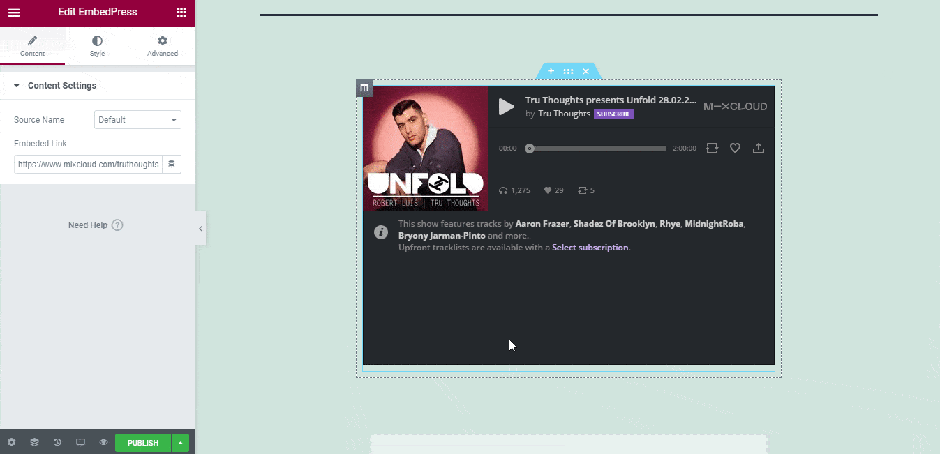Viewport: 940px width, 454px height.
Task: Switch to the Advanced tab
Action: click(x=163, y=47)
